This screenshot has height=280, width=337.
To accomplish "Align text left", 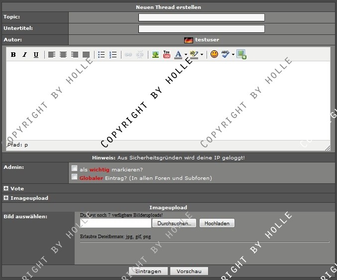I will click(x=52, y=55).
